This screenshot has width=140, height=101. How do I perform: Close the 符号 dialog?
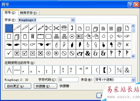(x=136, y=4)
